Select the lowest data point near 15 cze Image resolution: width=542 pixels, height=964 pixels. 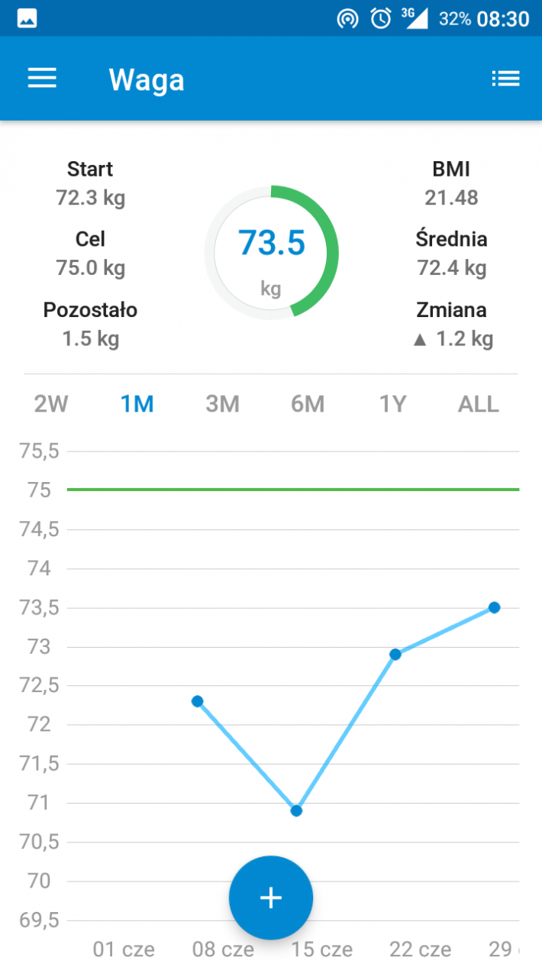[296, 810]
